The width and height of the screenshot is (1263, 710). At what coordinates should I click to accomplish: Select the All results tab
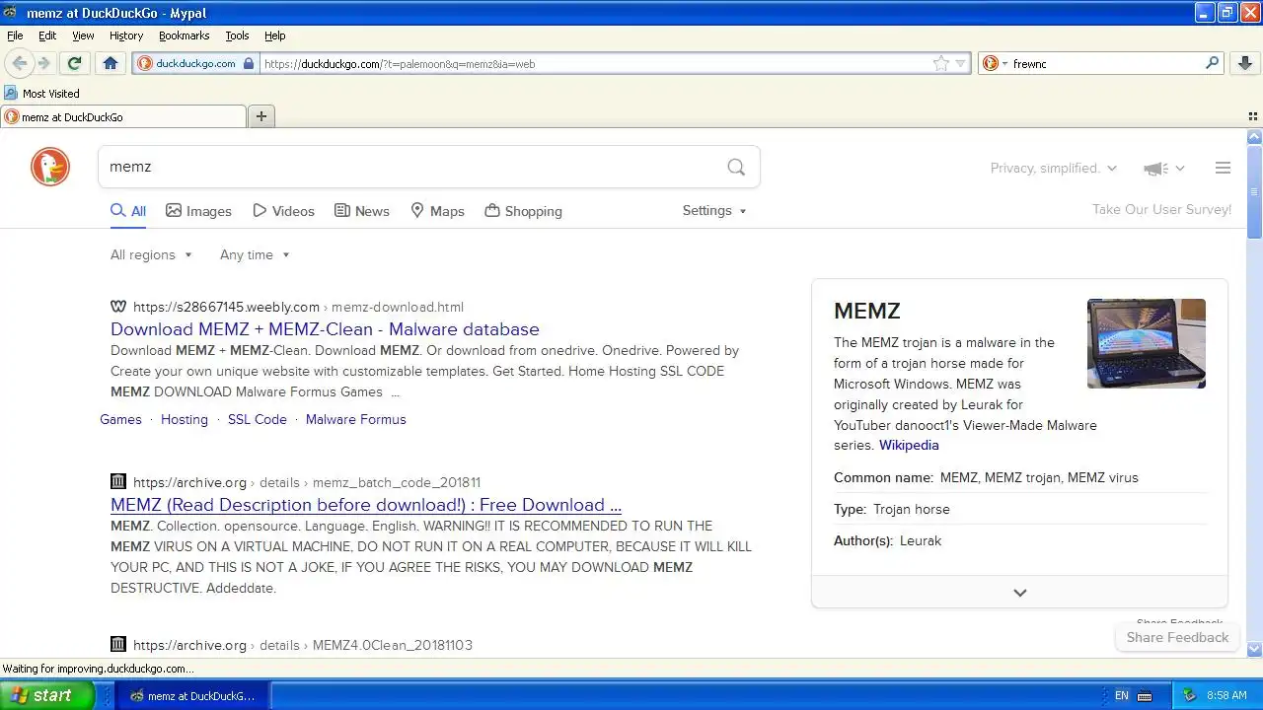coord(128,211)
